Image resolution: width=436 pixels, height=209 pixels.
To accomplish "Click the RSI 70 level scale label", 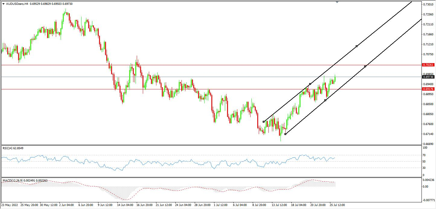I will (424, 155).
